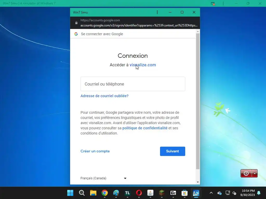Screen dimensions: 266x199
Task: Open taskbar Search
Action: (x=82, y=193)
